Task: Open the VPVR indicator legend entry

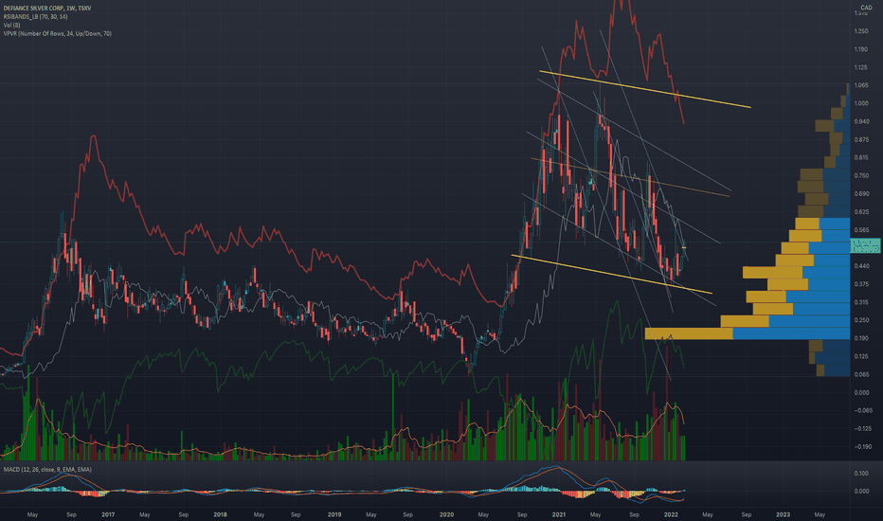Action: click(58, 34)
